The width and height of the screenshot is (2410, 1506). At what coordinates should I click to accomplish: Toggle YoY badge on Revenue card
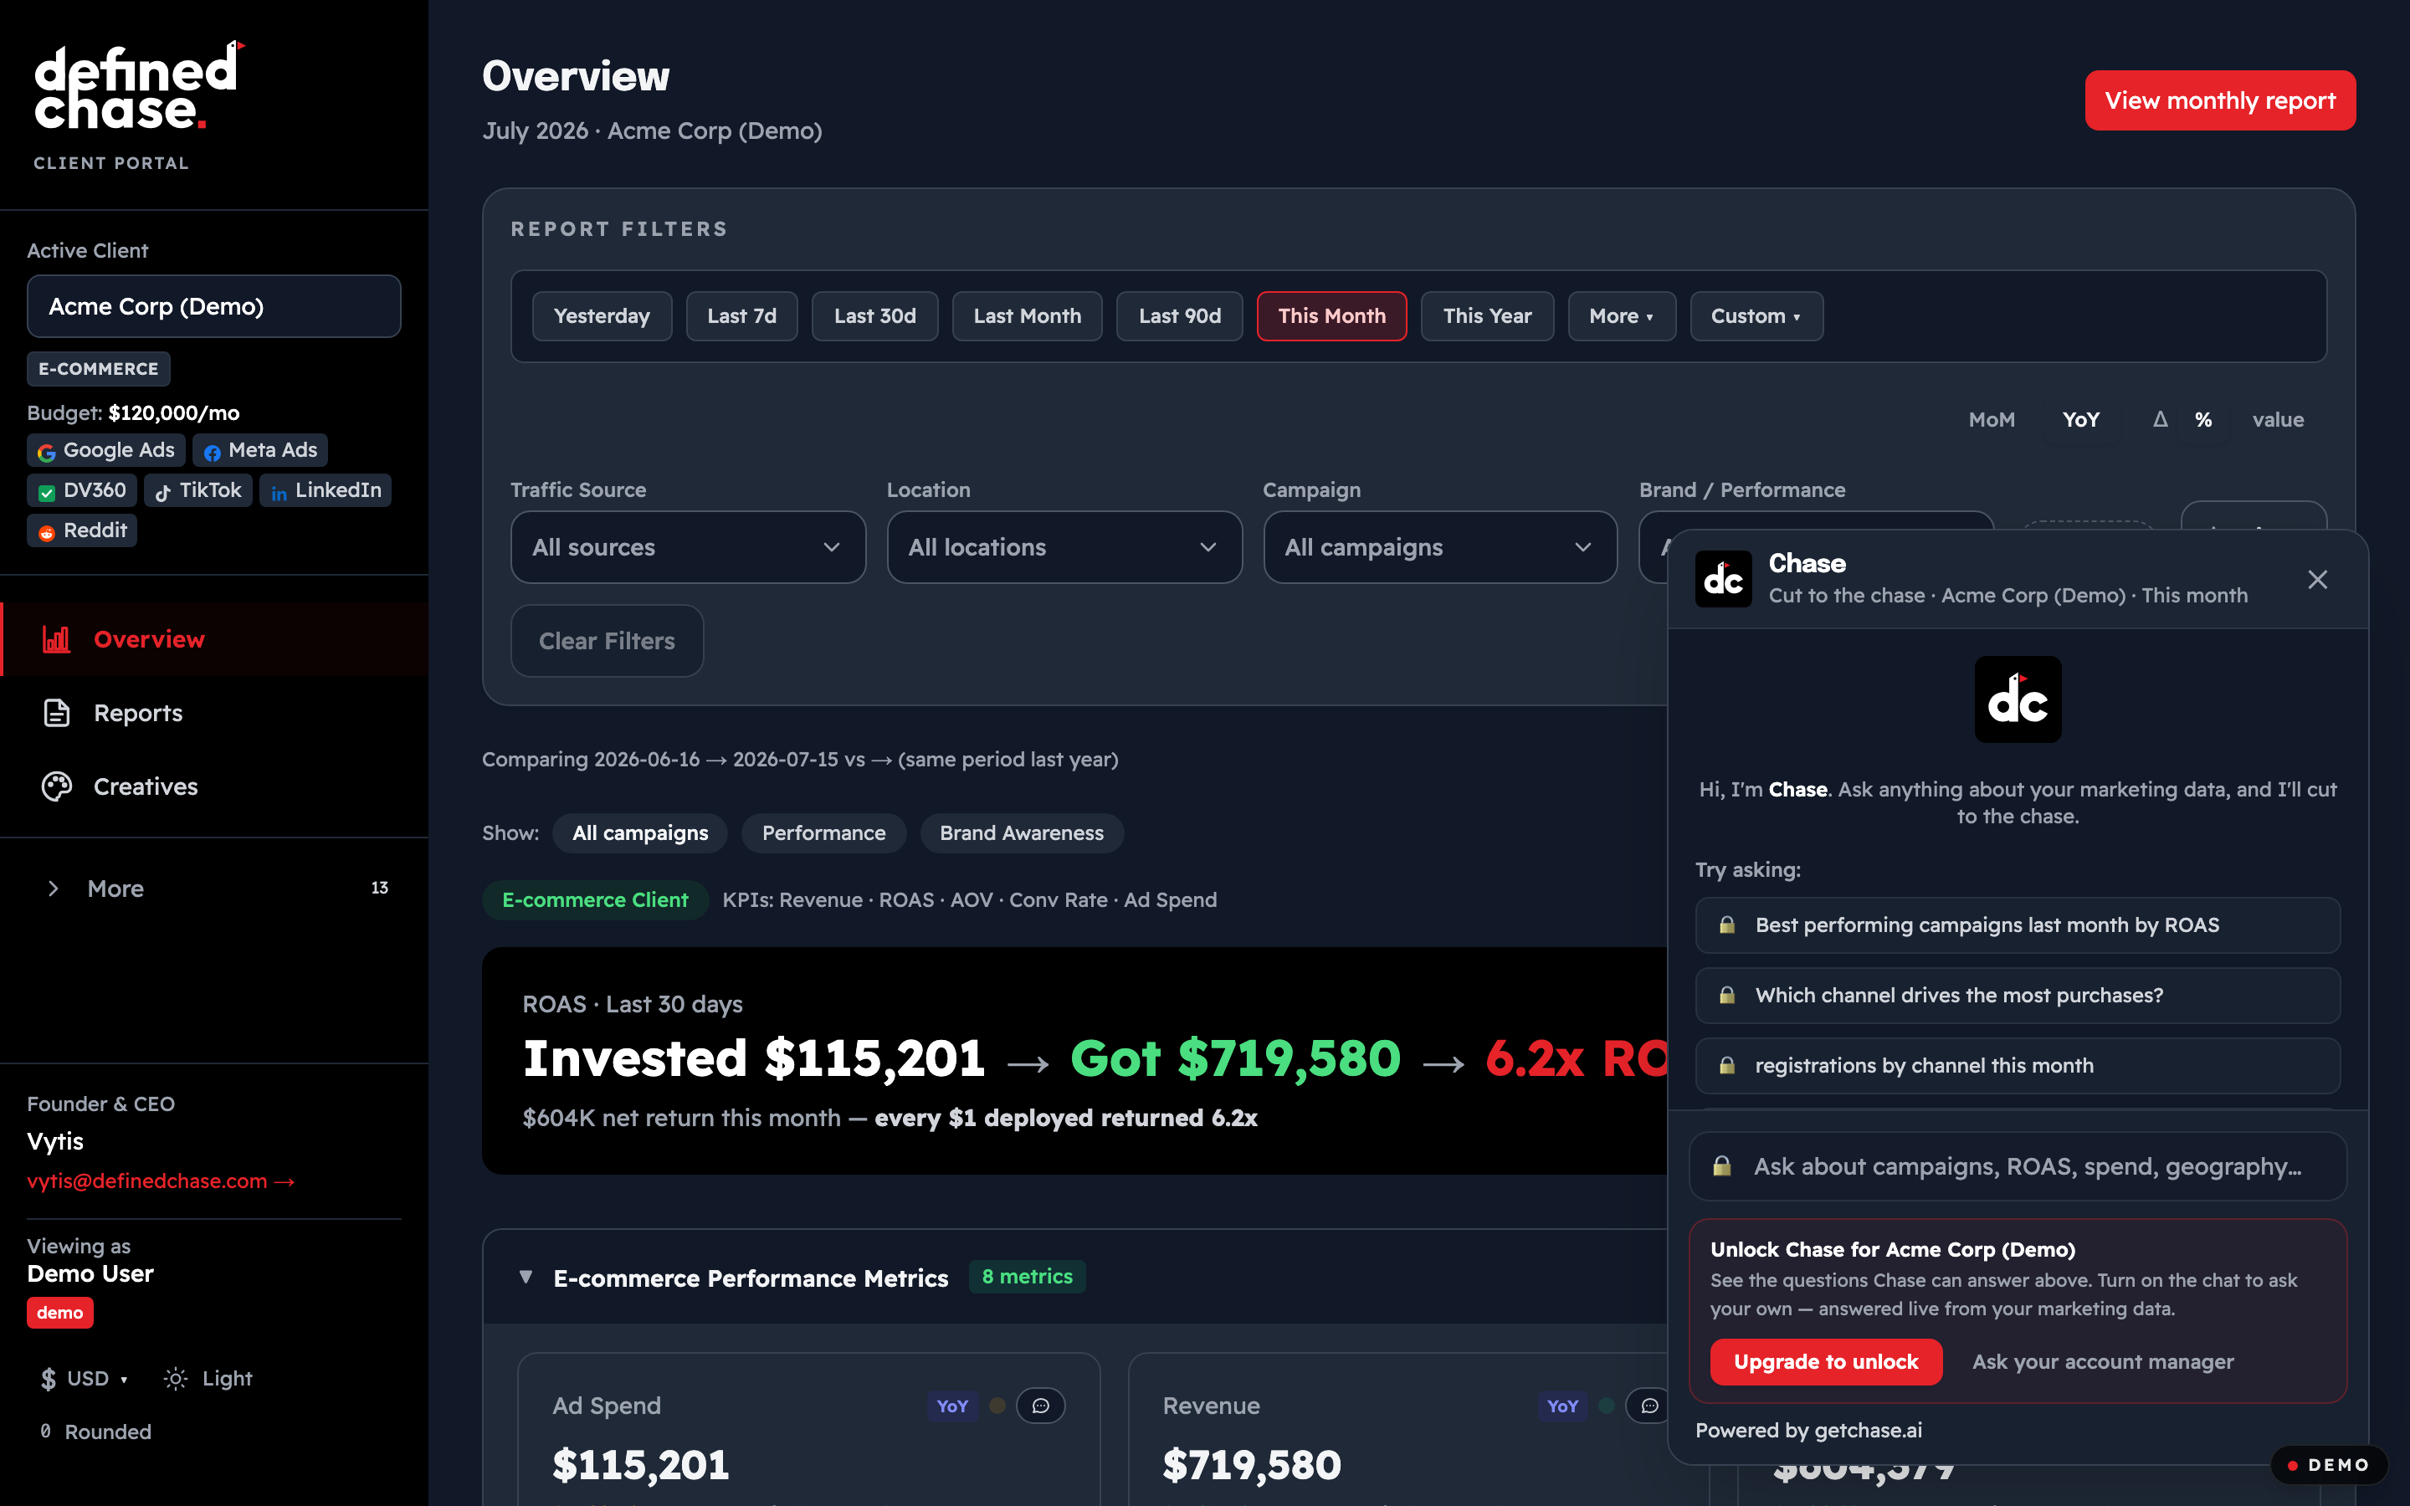[1562, 1406]
